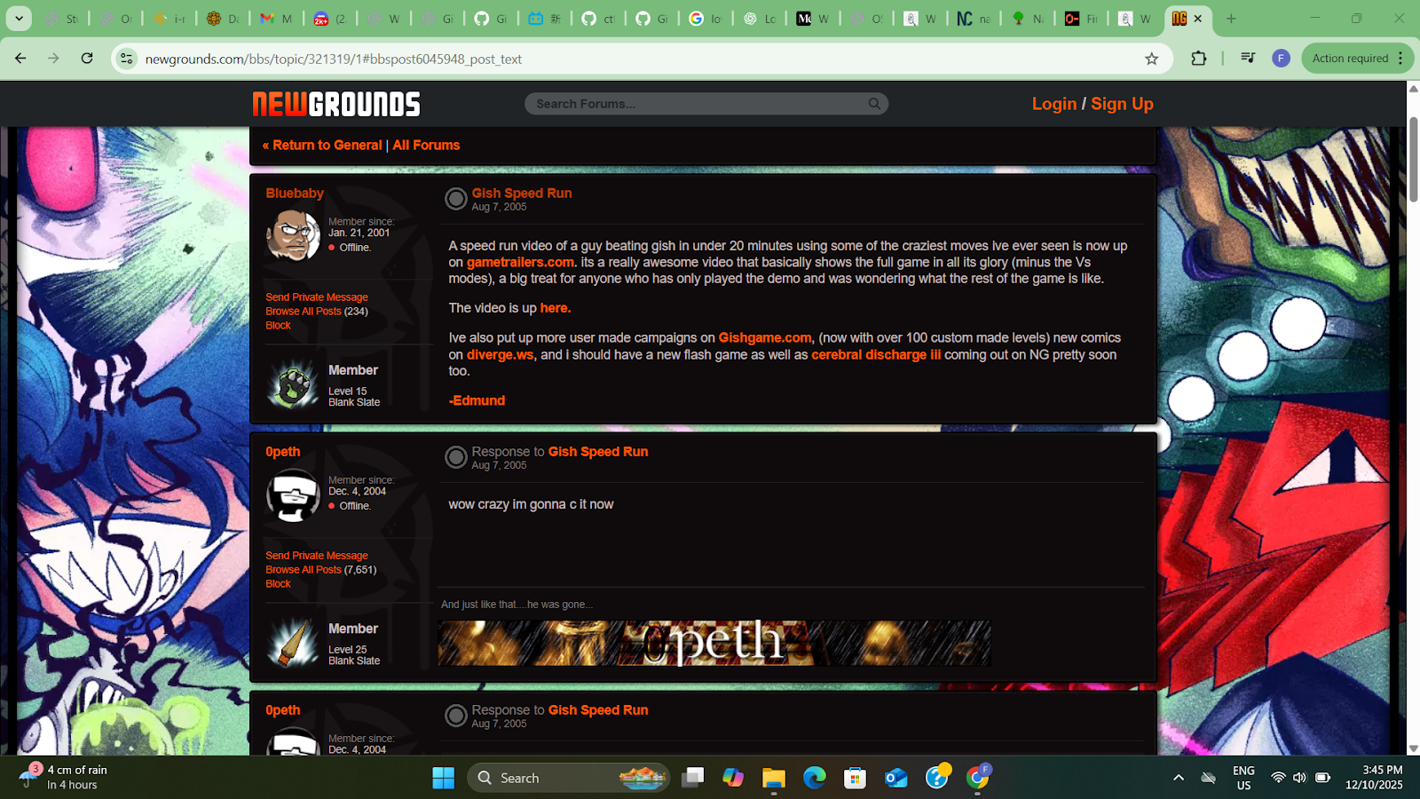Open Gishgame.com link

point(765,338)
